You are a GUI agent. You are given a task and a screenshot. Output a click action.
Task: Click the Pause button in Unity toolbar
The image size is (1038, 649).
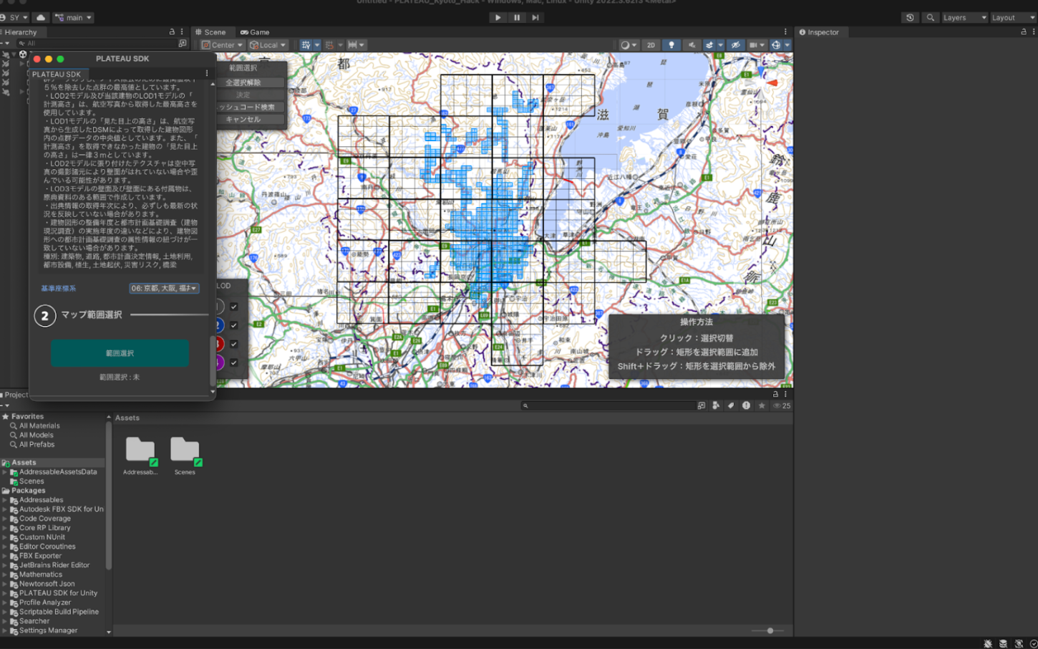click(517, 18)
